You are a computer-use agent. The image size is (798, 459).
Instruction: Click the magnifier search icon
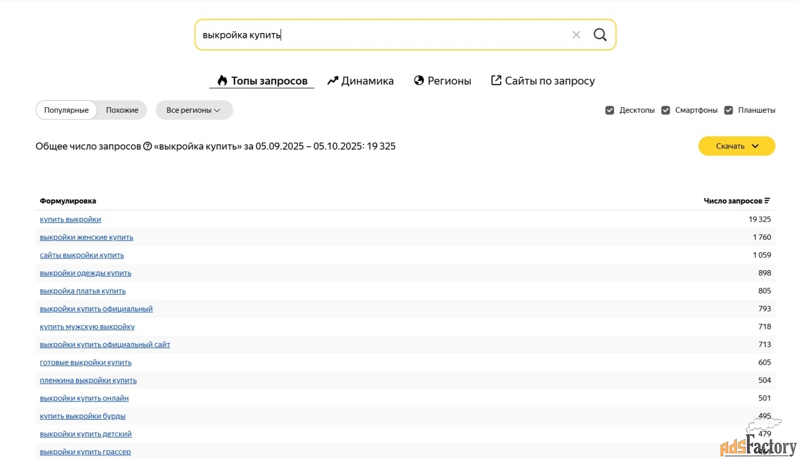tap(600, 35)
